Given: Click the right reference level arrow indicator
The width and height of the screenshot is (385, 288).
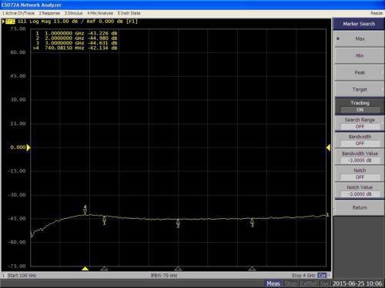Looking at the screenshot, I should tap(328, 147).
